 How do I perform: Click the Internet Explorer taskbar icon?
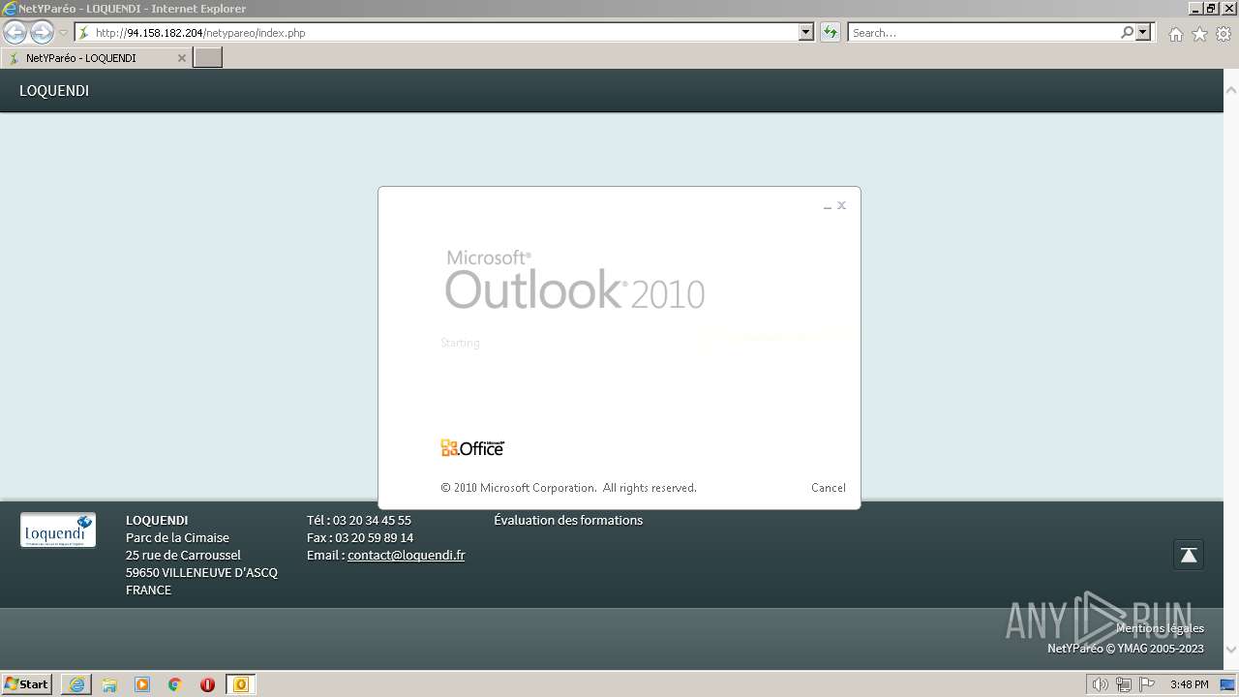point(76,684)
